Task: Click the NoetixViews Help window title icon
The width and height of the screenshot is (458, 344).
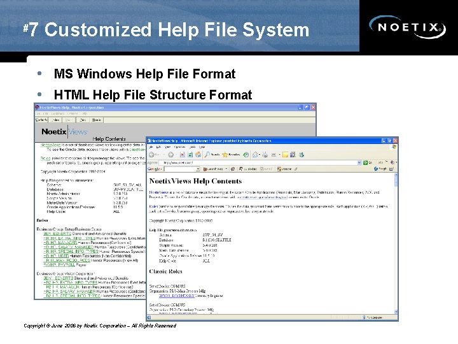Action: 37,108
